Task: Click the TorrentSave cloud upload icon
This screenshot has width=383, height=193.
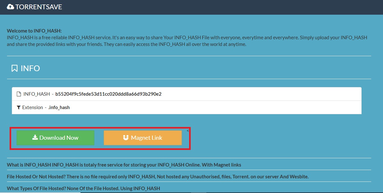Action: pyautogui.click(x=10, y=7)
